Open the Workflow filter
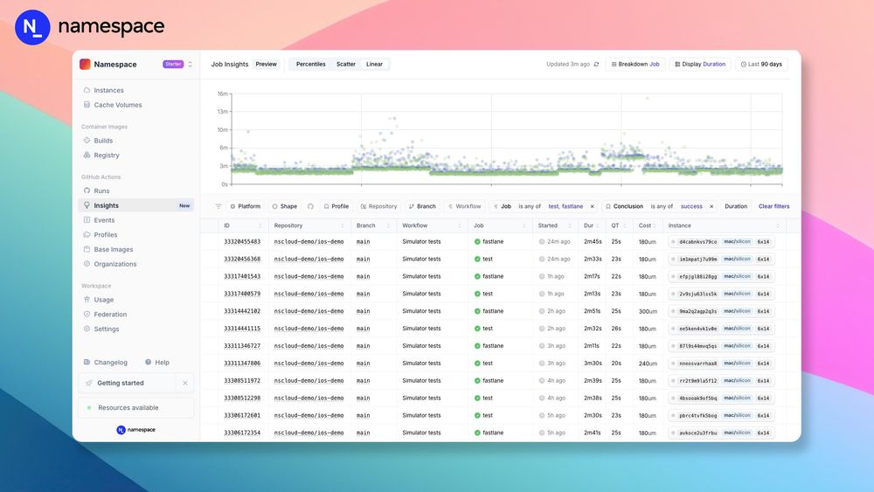The height and width of the screenshot is (492, 874). pyautogui.click(x=465, y=206)
